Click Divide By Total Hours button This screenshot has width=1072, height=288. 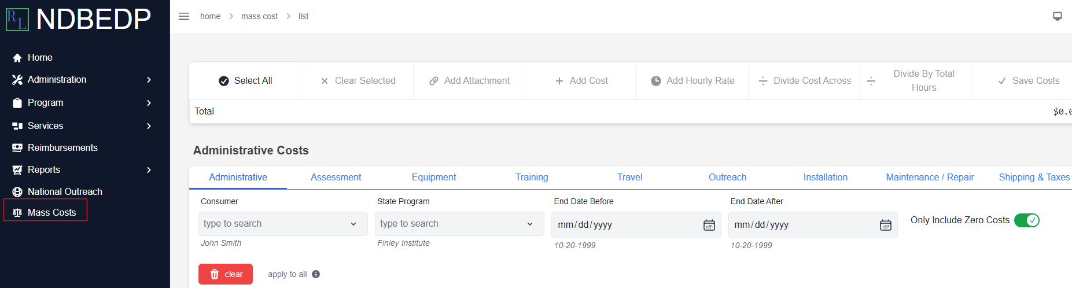[916, 81]
